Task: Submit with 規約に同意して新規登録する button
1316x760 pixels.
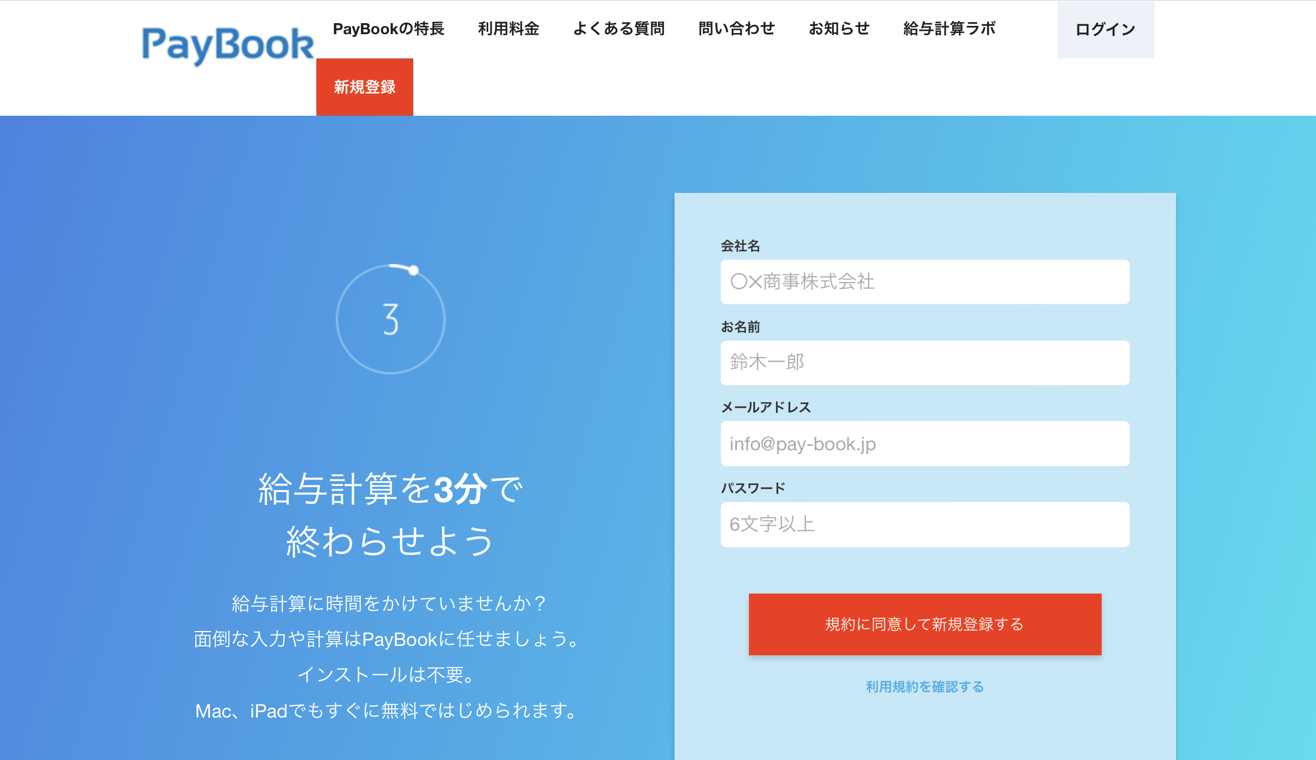Action: 925,624
